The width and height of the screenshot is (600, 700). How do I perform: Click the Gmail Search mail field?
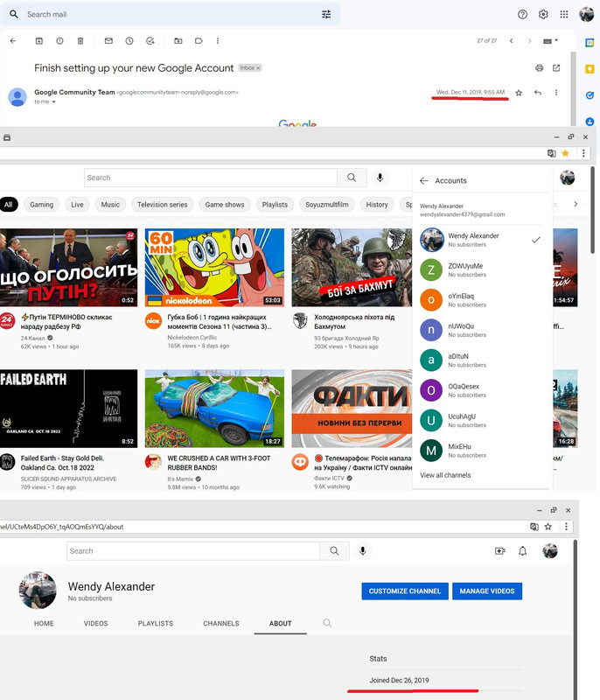tap(170, 14)
